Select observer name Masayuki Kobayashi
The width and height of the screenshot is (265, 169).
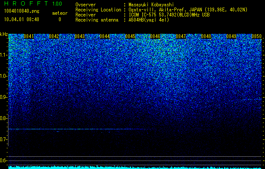(151, 5)
